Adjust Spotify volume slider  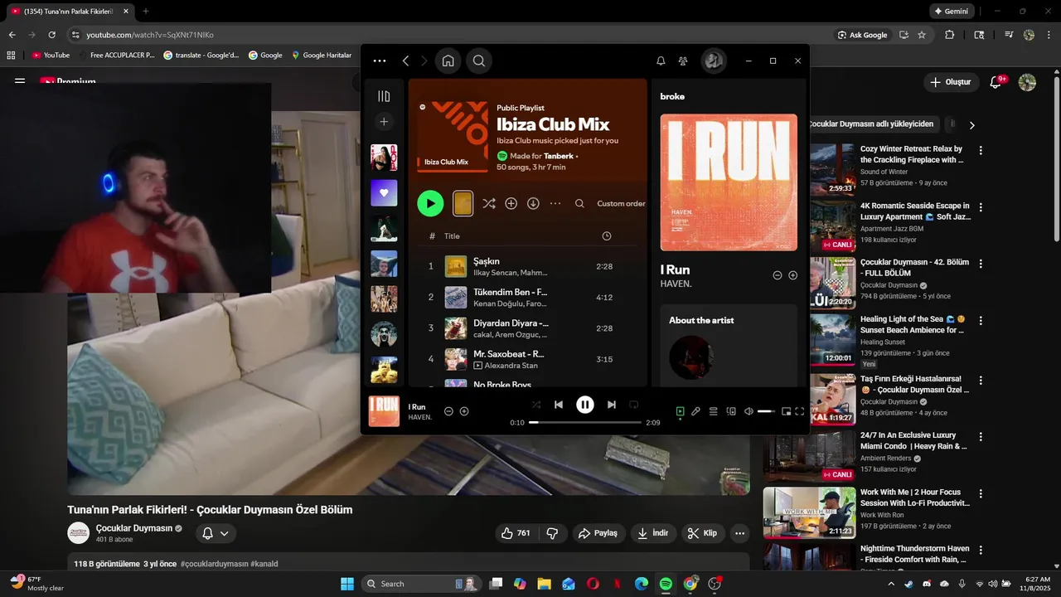tap(767, 411)
